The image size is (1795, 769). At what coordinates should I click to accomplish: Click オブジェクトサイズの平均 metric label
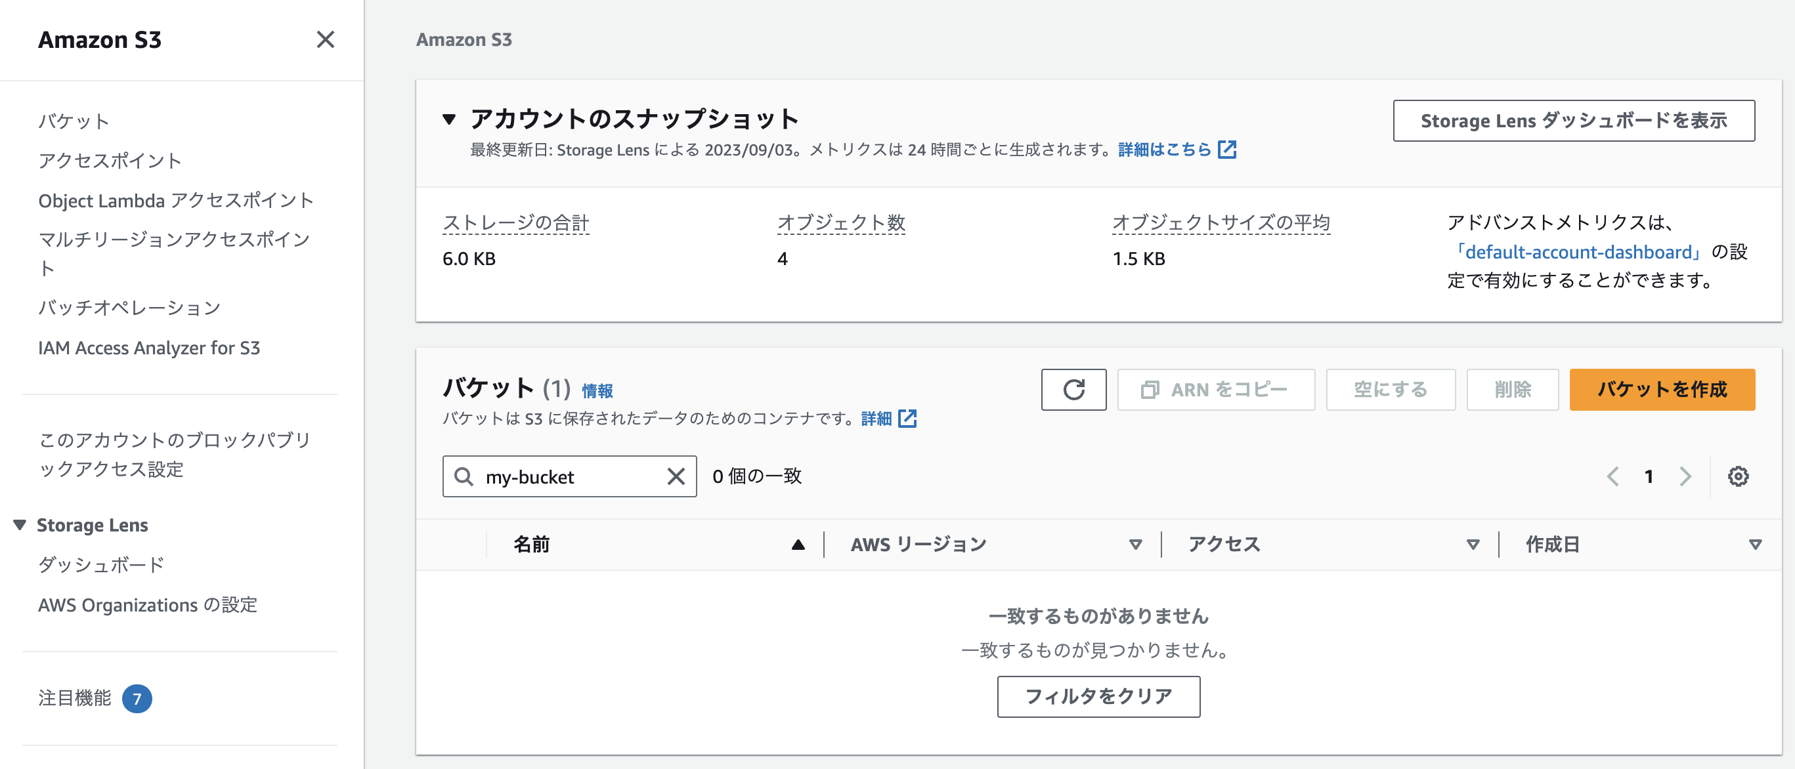(x=1221, y=223)
